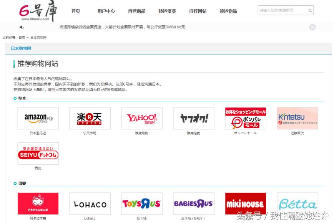Image resolution: width=334 pixels, height=223 pixels.
Task: Click the search magnifier icon
Action: click(310, 11)
